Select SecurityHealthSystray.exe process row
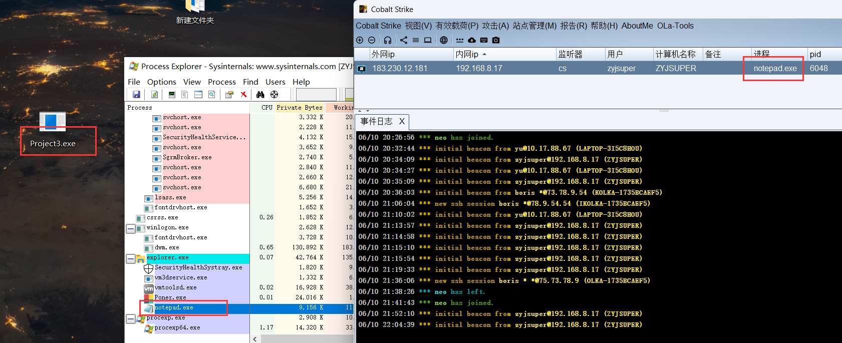This screenshot has height=343, width=842. [x=239, y=267]
